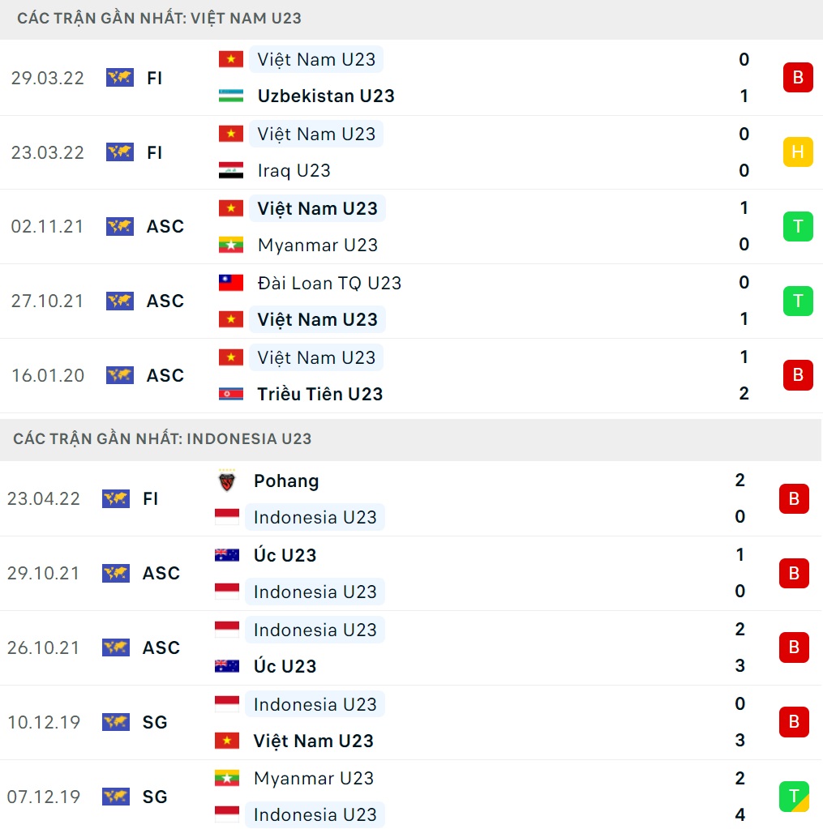Image resolution: width=823 pixels, height=829 pixels.
Task: Open the Pohang team page
Action: [x=286, y=481]
